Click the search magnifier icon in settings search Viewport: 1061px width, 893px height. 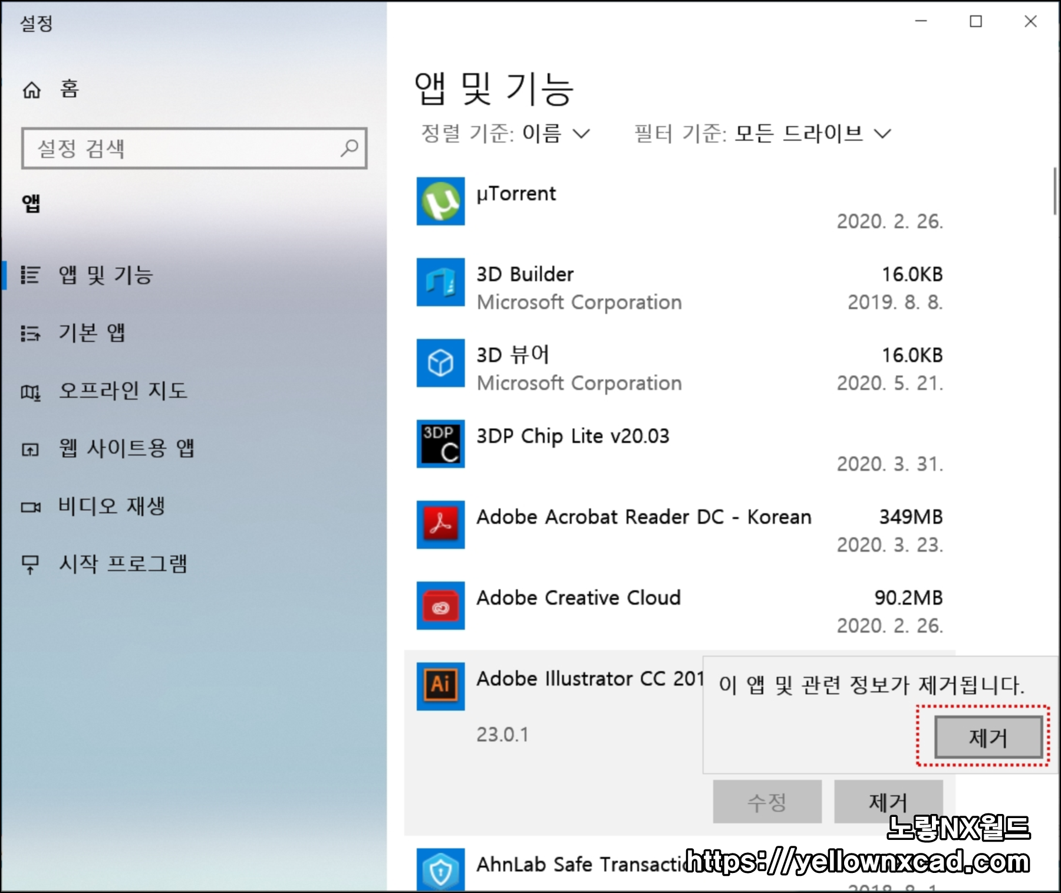point(349,147)
